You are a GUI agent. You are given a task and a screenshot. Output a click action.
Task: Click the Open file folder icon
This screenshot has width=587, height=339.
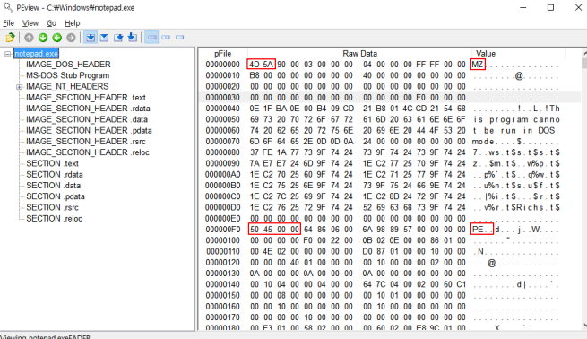[x=11, y=38]
